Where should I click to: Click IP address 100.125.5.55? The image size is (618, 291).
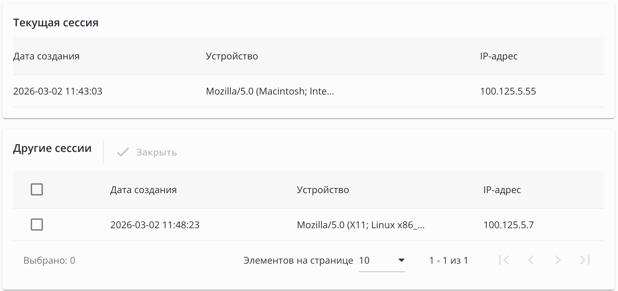click(x=508, y=91)
